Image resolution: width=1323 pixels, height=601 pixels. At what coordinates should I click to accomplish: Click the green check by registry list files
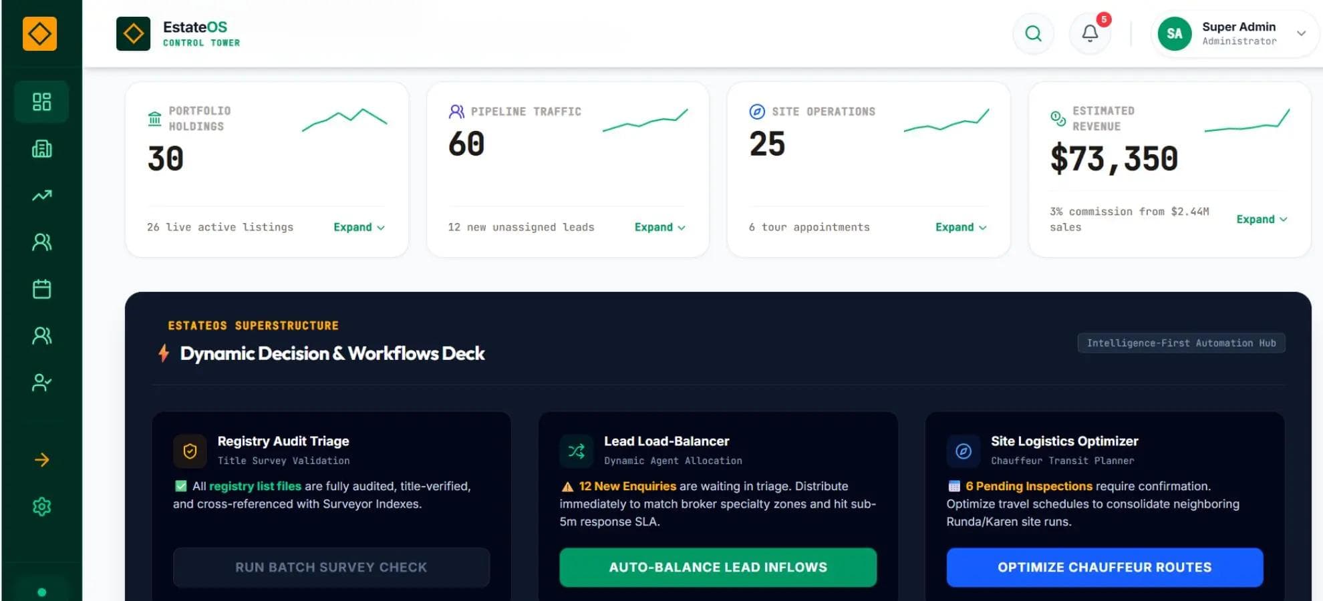180,486
